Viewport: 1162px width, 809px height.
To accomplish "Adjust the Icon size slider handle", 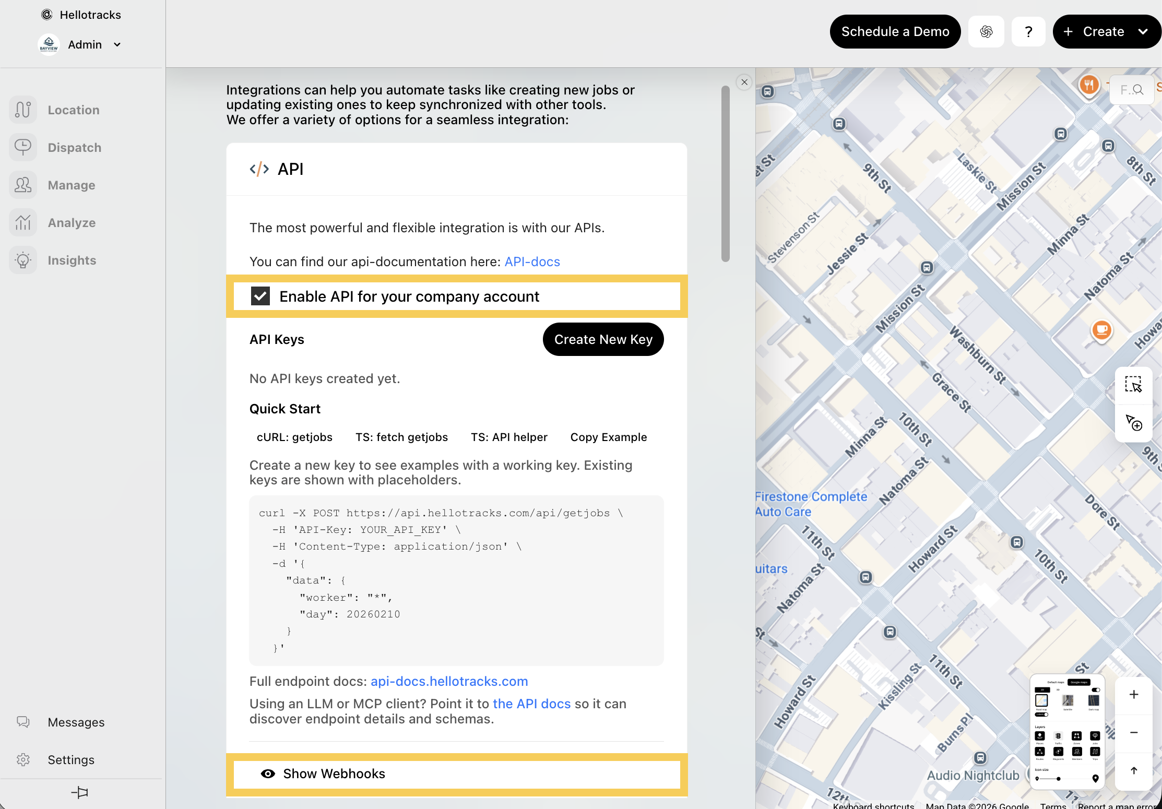I will pos(1058,778).
